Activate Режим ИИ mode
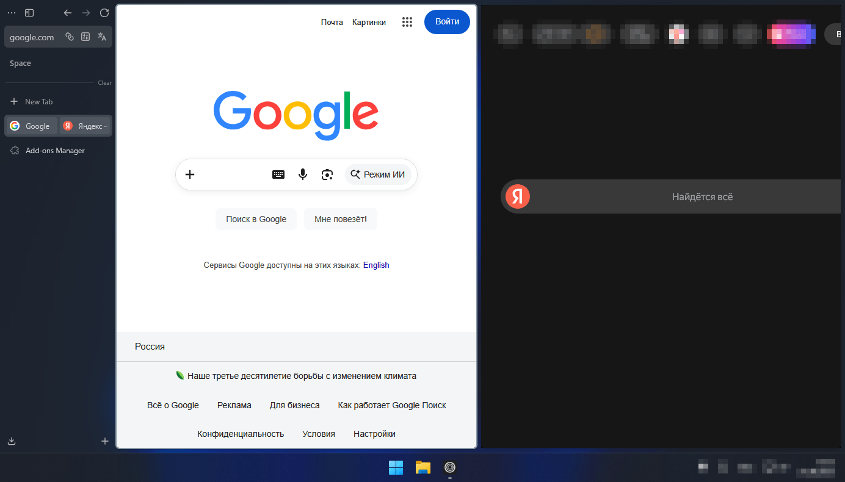 [378, 174]
